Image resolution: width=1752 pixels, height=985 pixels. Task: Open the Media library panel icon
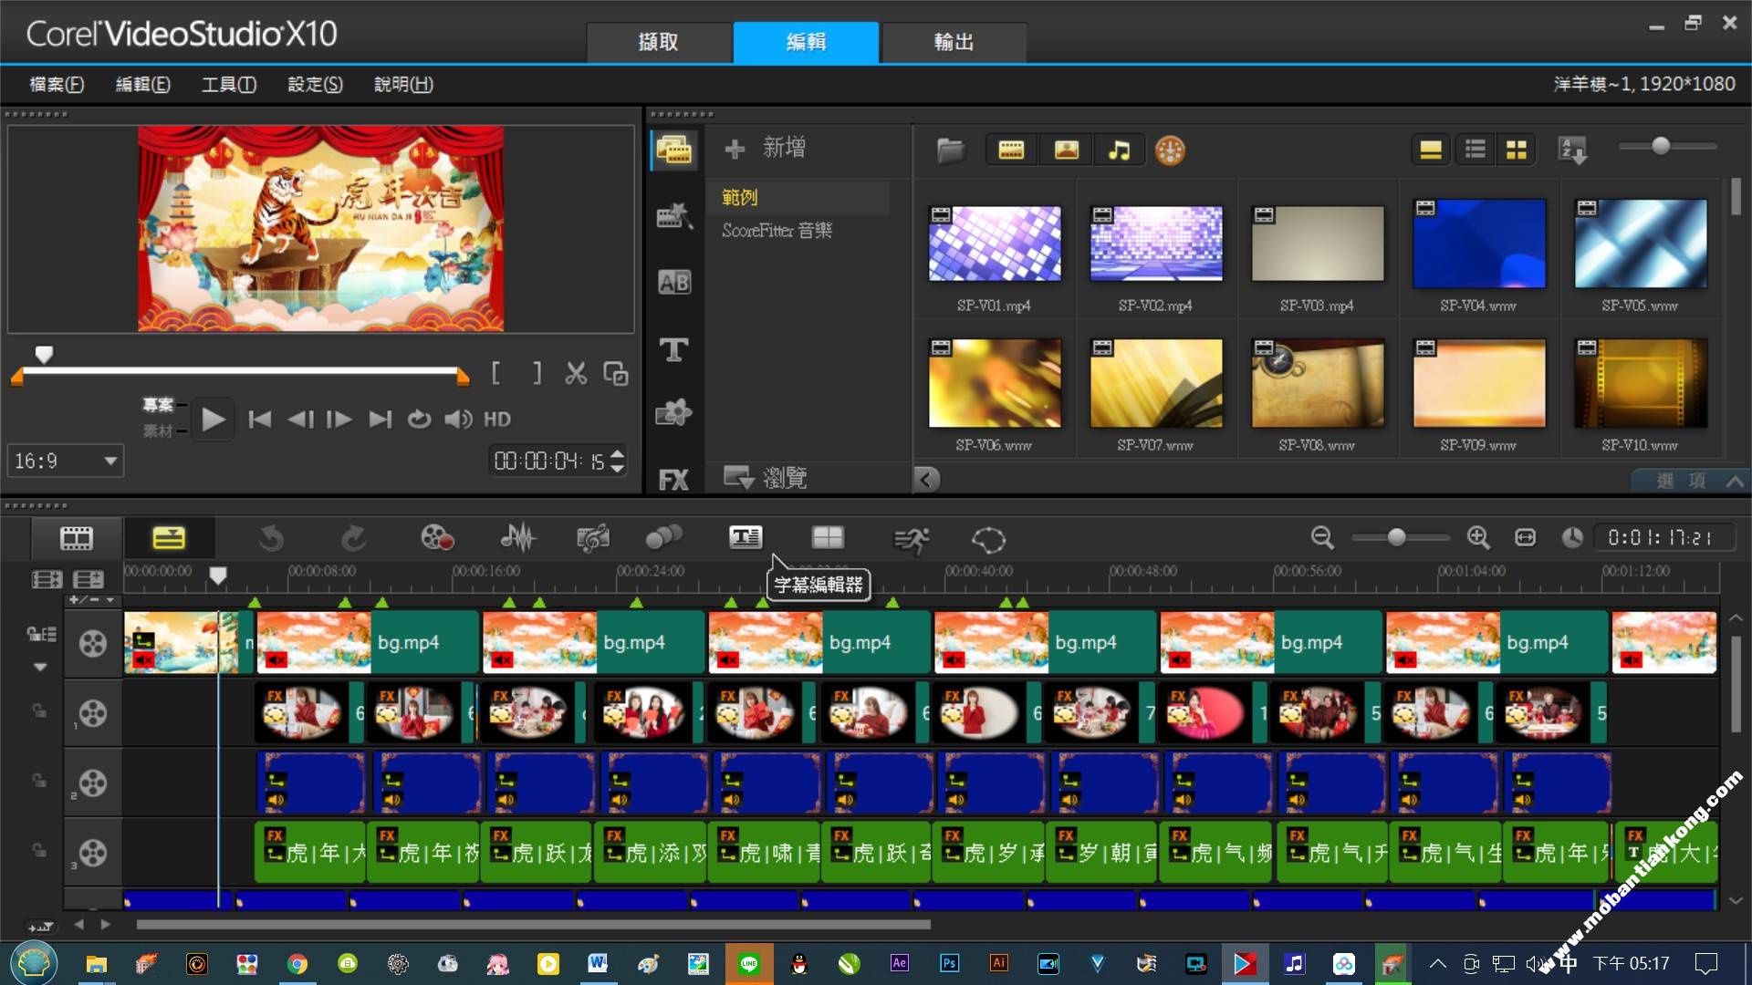(x=674, y=150)
